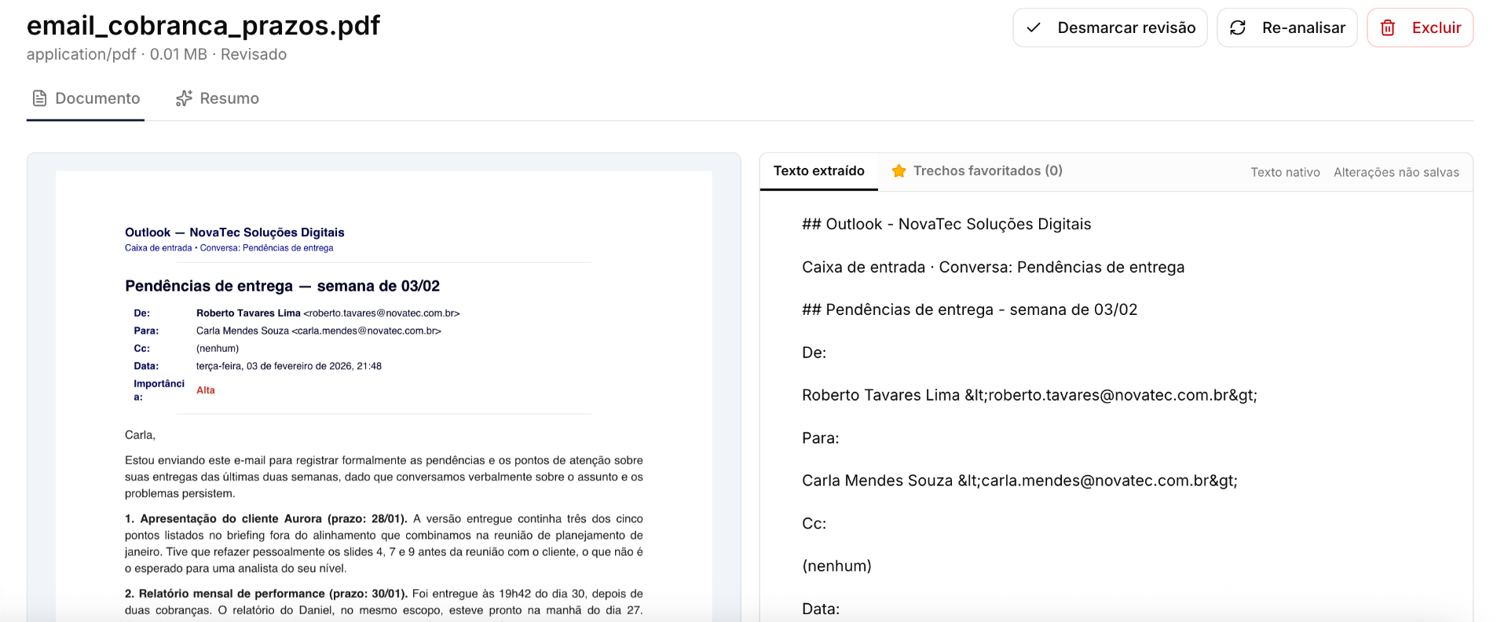The image size is (1508, 622).
Task: Click the refresh arrows icon in Re-analisar
Action: [1238, 27]
